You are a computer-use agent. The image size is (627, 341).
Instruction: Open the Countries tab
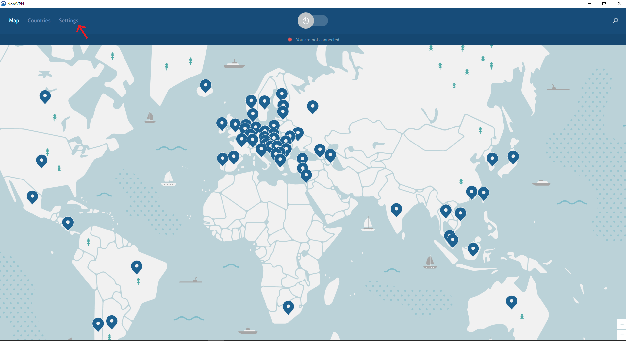pyautogui.click(x=39, y=20)
